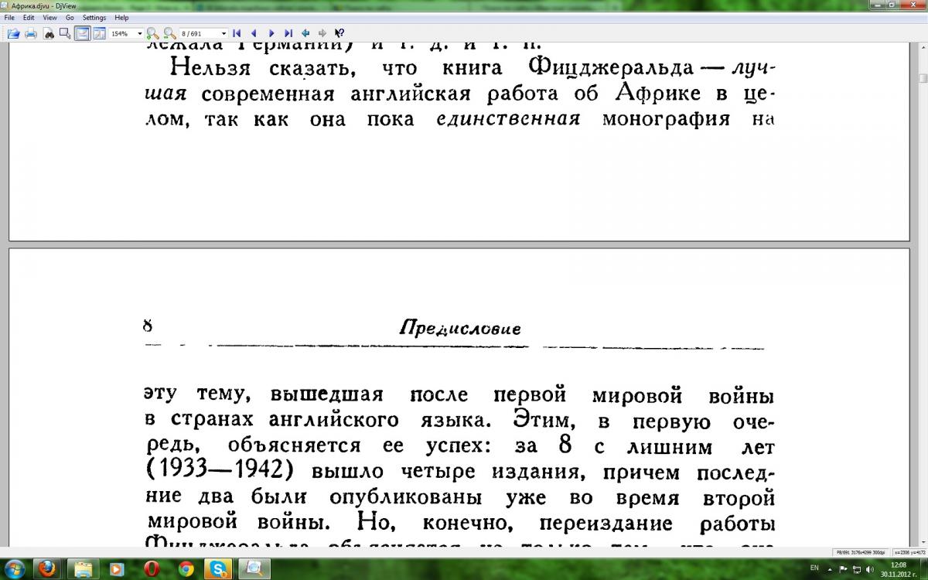Expand the 154% zoom dropdown

tap(140, 34)
